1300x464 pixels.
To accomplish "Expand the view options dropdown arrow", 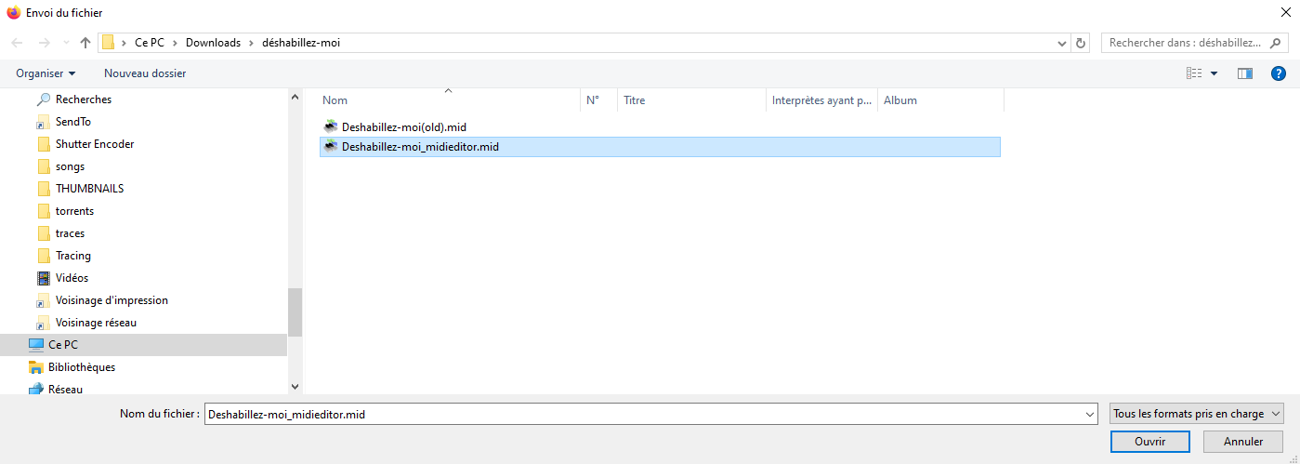I will click(1214, 73).
